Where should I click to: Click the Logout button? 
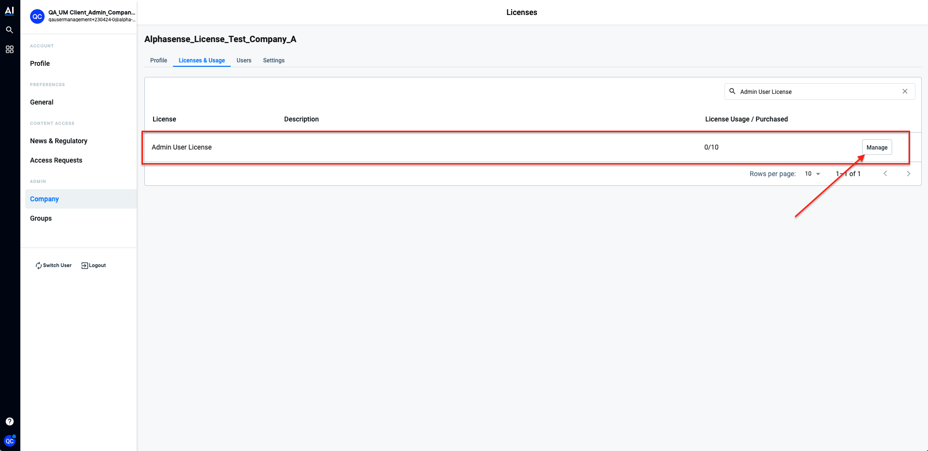coord(94,265)
